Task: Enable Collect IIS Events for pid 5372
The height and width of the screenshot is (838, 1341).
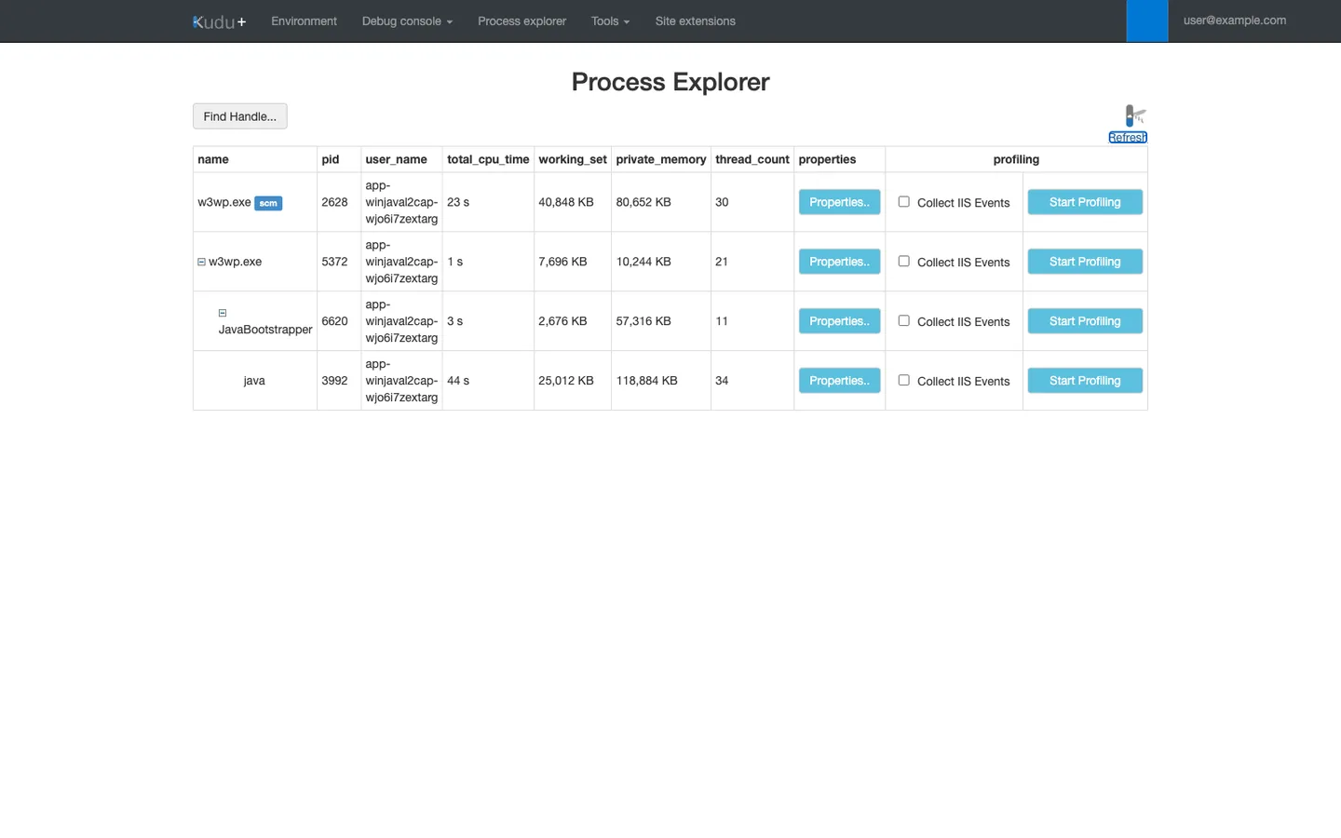Action: click(x=903, y=261)
